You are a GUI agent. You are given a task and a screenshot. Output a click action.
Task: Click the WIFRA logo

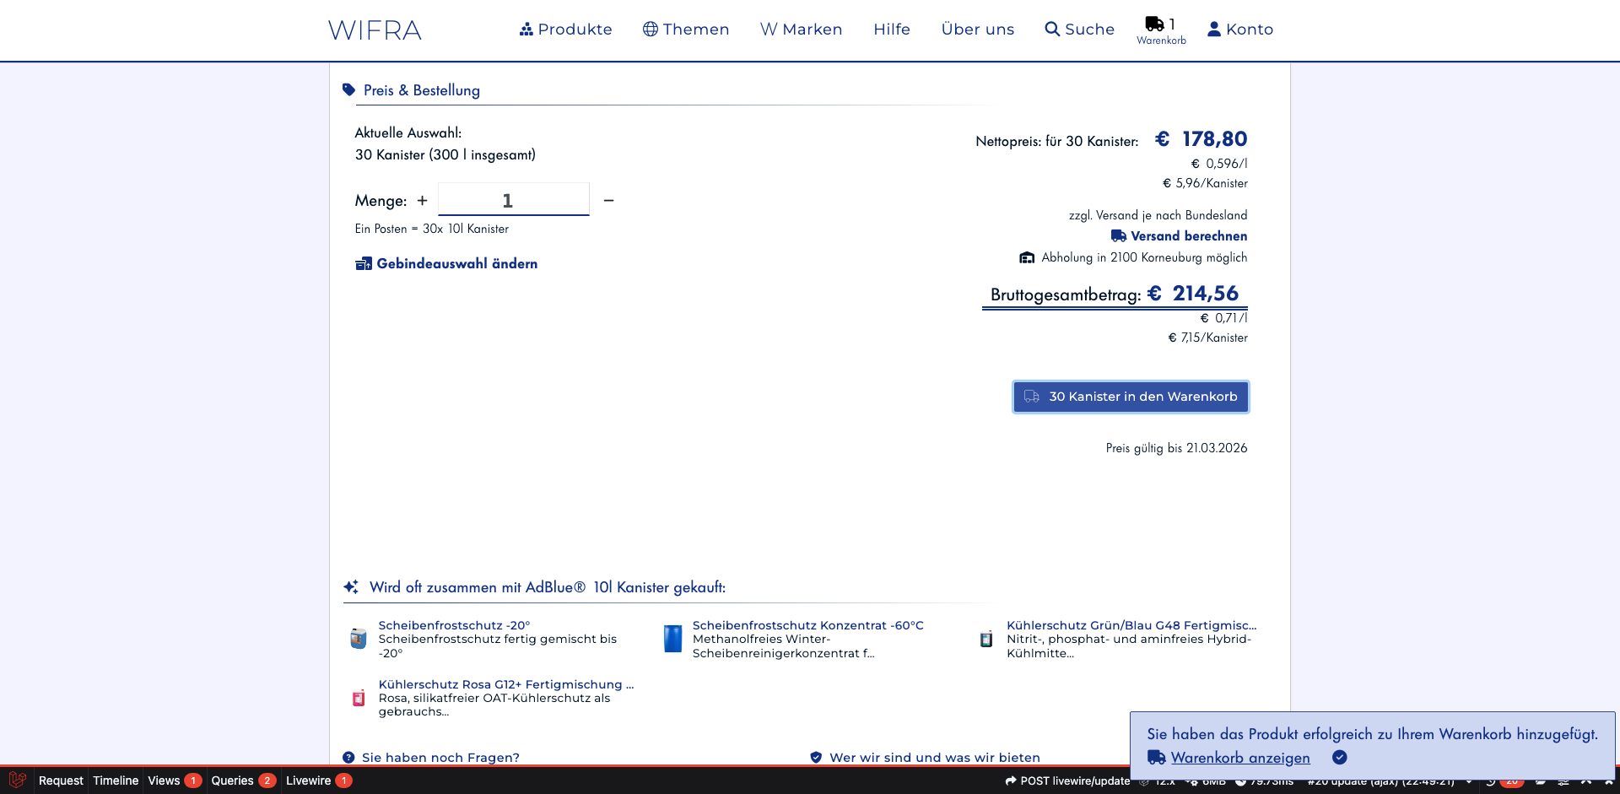coord(375,30)
